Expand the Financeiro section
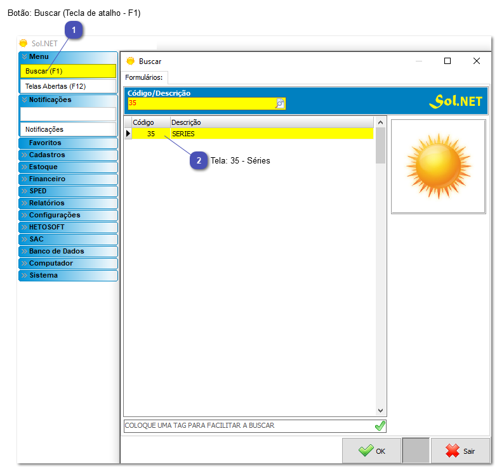 68,179
